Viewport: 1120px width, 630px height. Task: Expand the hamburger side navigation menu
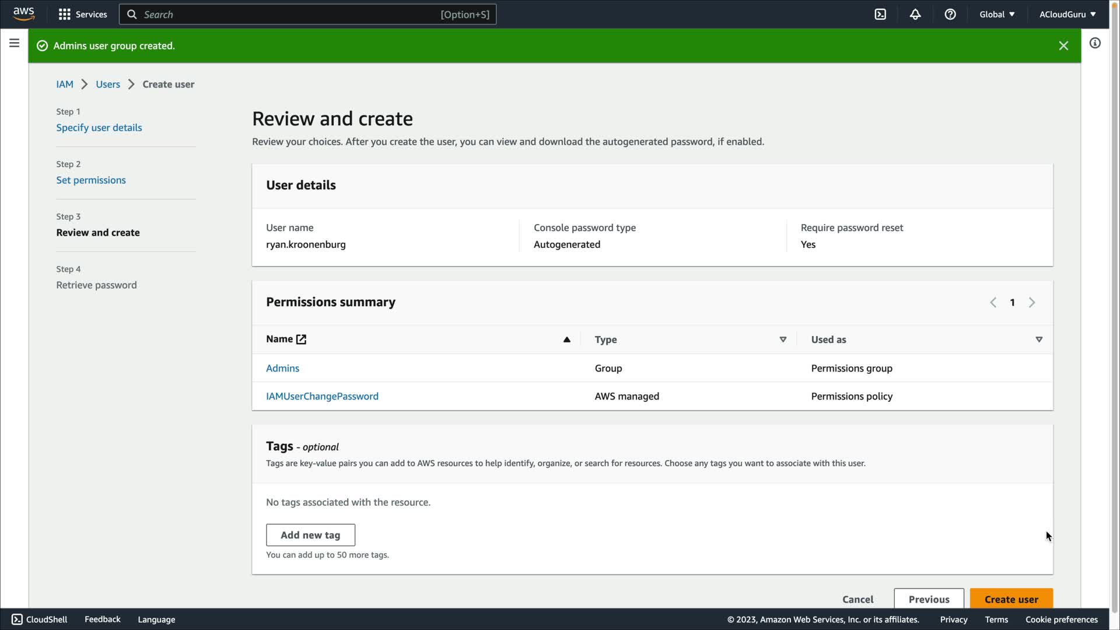click(14, 43)
